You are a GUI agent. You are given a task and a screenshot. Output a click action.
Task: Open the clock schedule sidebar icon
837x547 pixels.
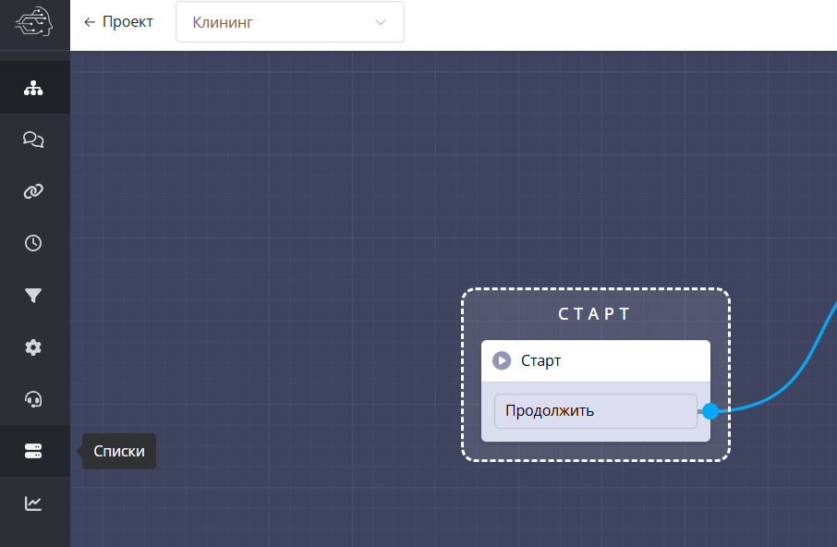34,243
